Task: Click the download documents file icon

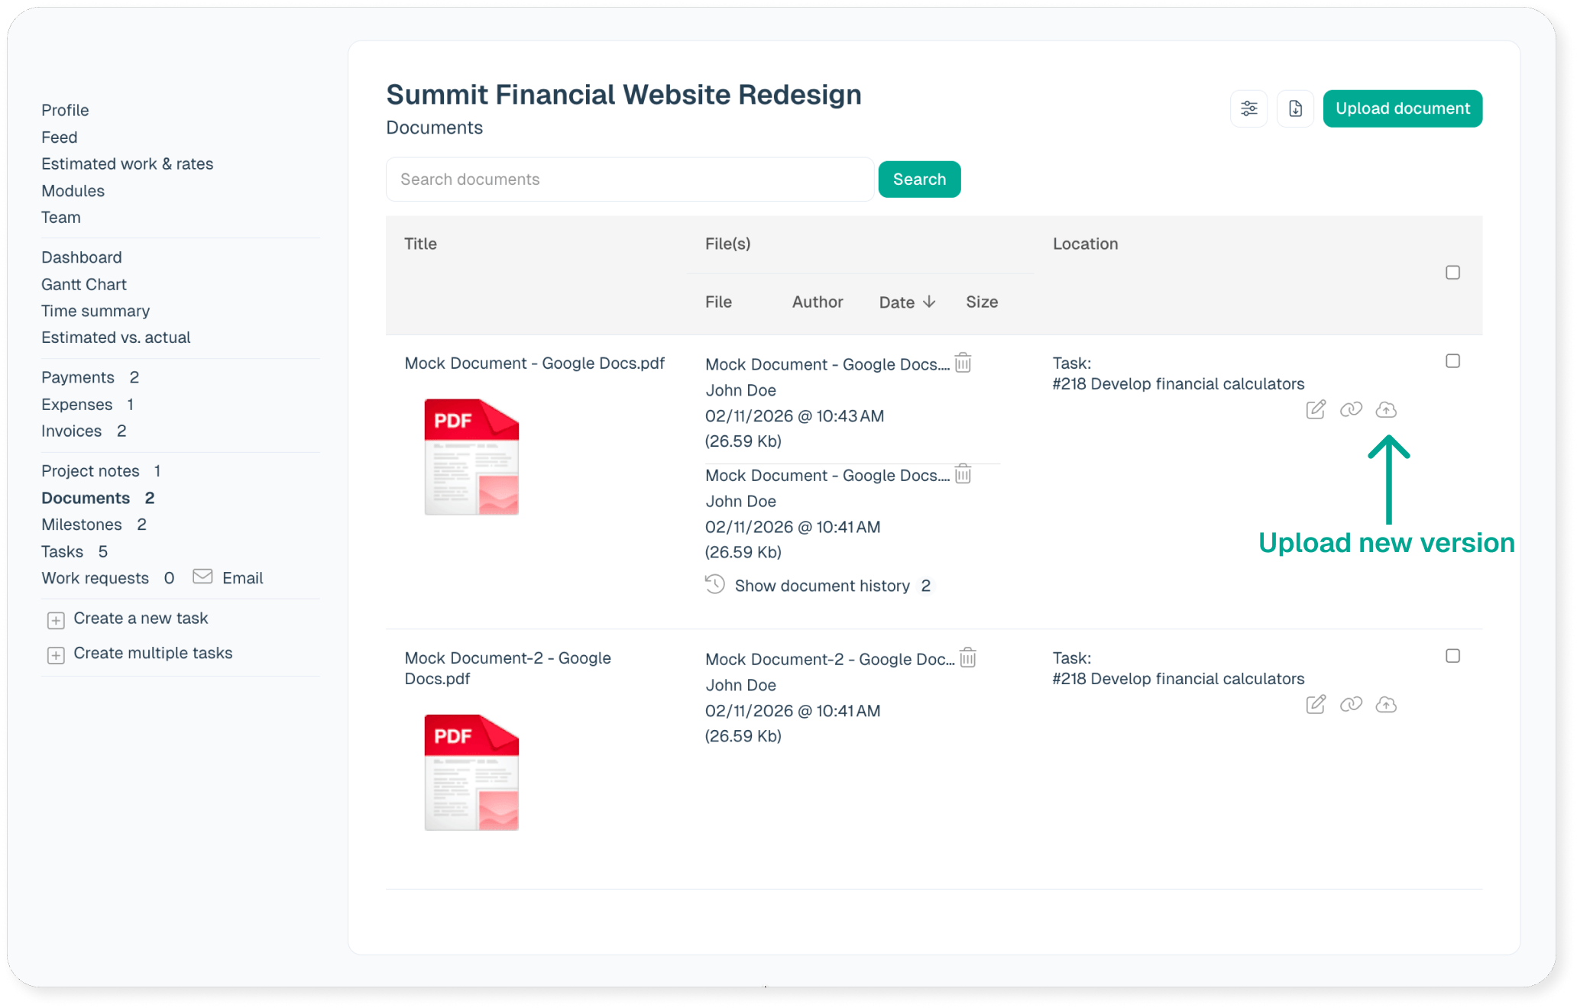Action: 1295,108
